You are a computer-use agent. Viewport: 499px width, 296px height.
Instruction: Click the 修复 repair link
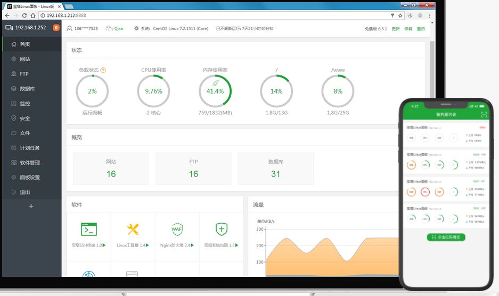408,29
